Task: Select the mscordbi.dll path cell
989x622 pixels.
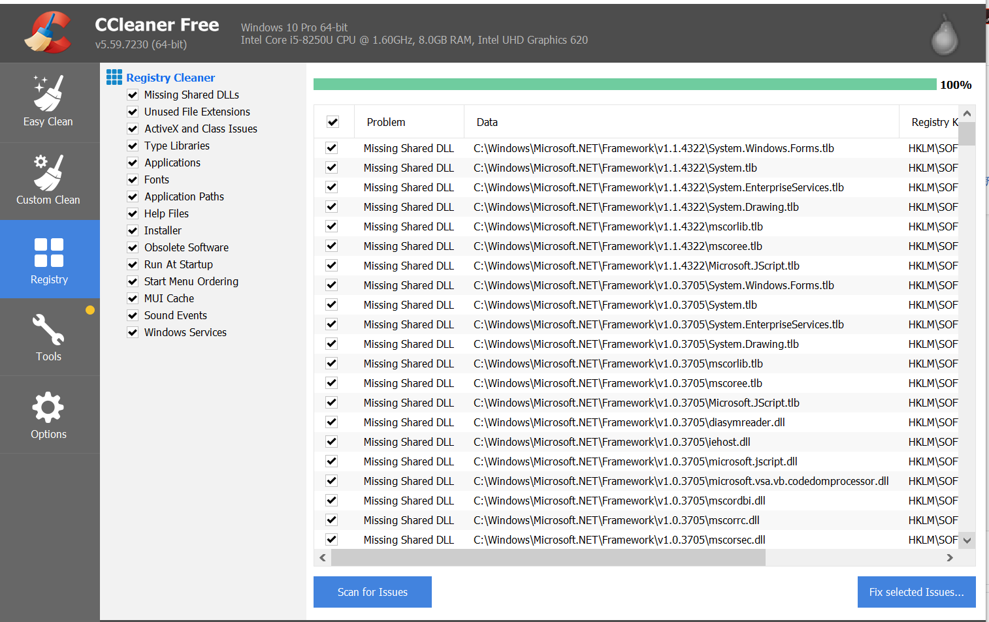Action: click(x=619, y=501)
